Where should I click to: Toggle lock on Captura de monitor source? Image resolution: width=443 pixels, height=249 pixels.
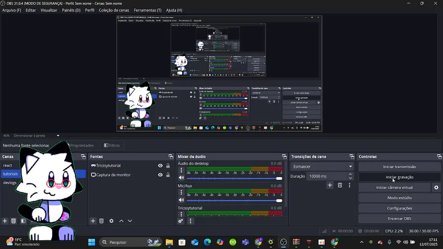coord(168,175)
